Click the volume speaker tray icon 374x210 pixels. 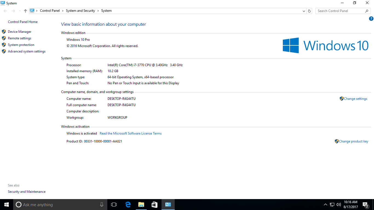pyautogui.click(x=338, y=205)
